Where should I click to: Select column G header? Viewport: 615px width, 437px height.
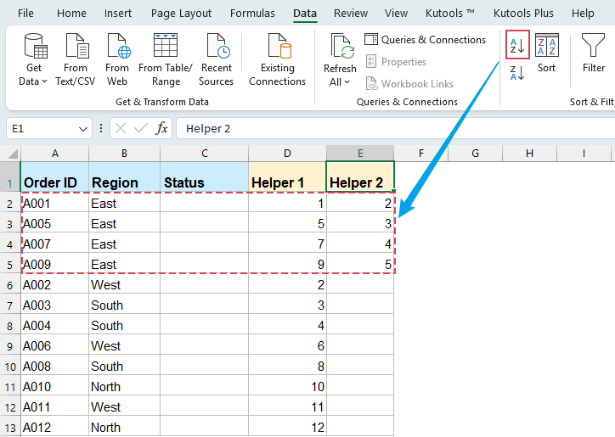[475, 154]
